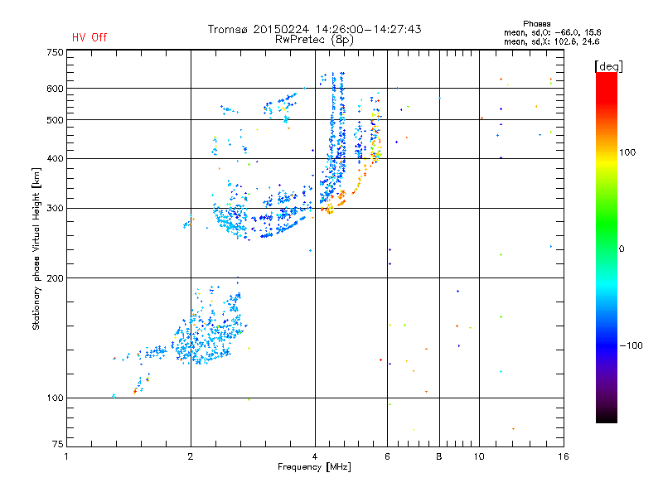The width and height of the screenshot is (663, 497).
Task: Click the y-axis tick label '400'
Action: [56, 158]
